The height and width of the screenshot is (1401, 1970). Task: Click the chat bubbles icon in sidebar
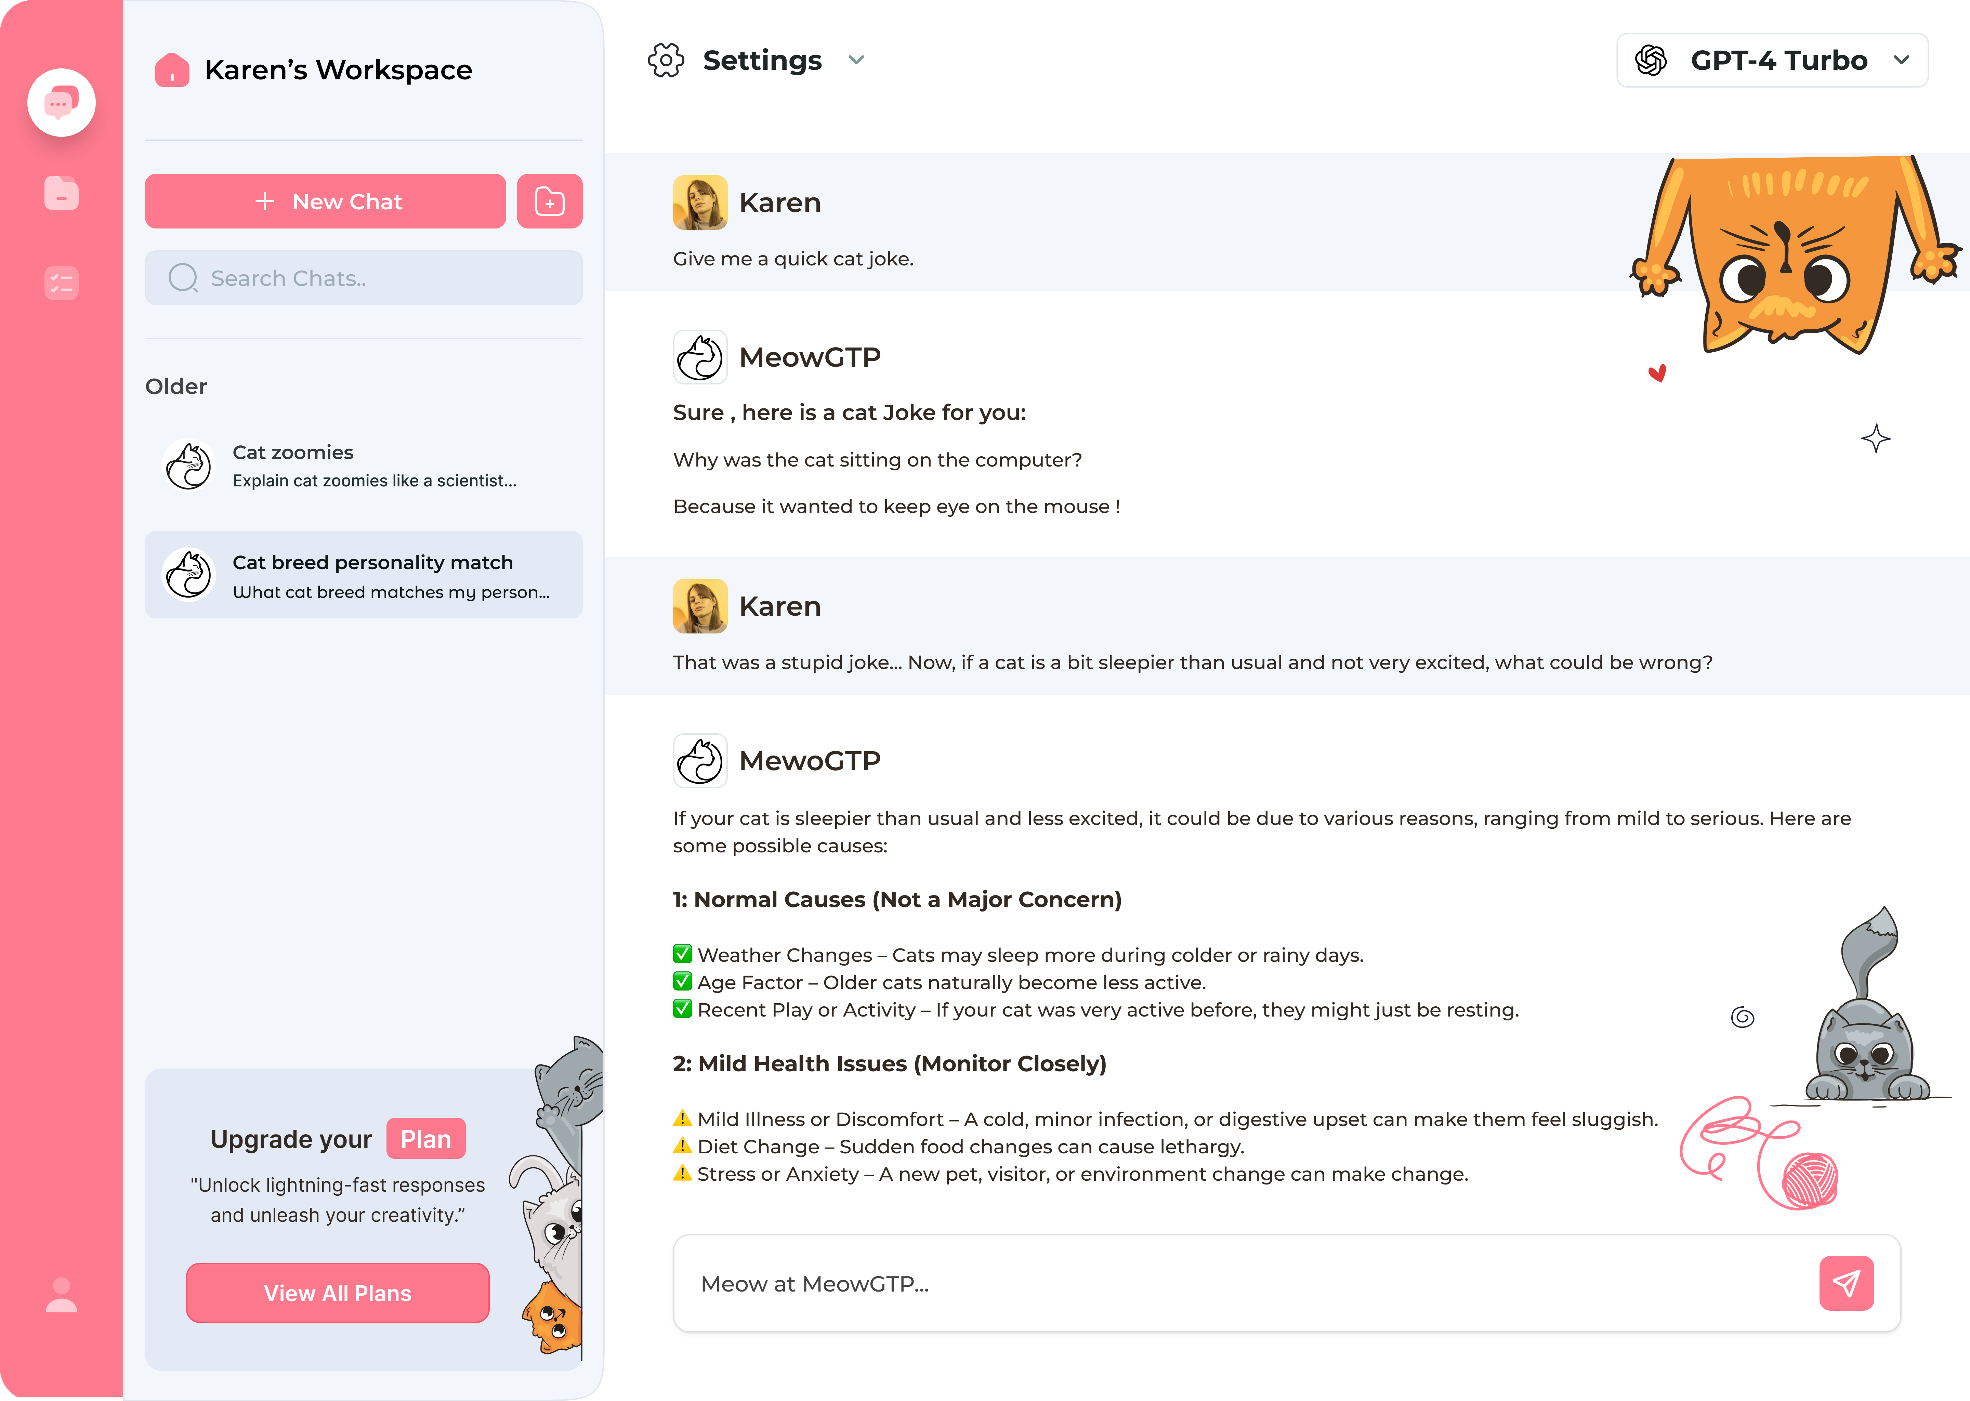tap(61, 103)
